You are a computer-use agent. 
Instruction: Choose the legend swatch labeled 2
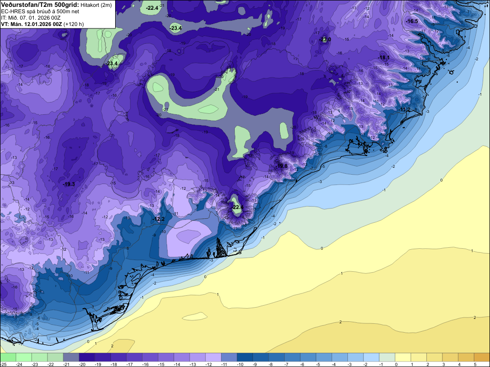coord(435,357)
